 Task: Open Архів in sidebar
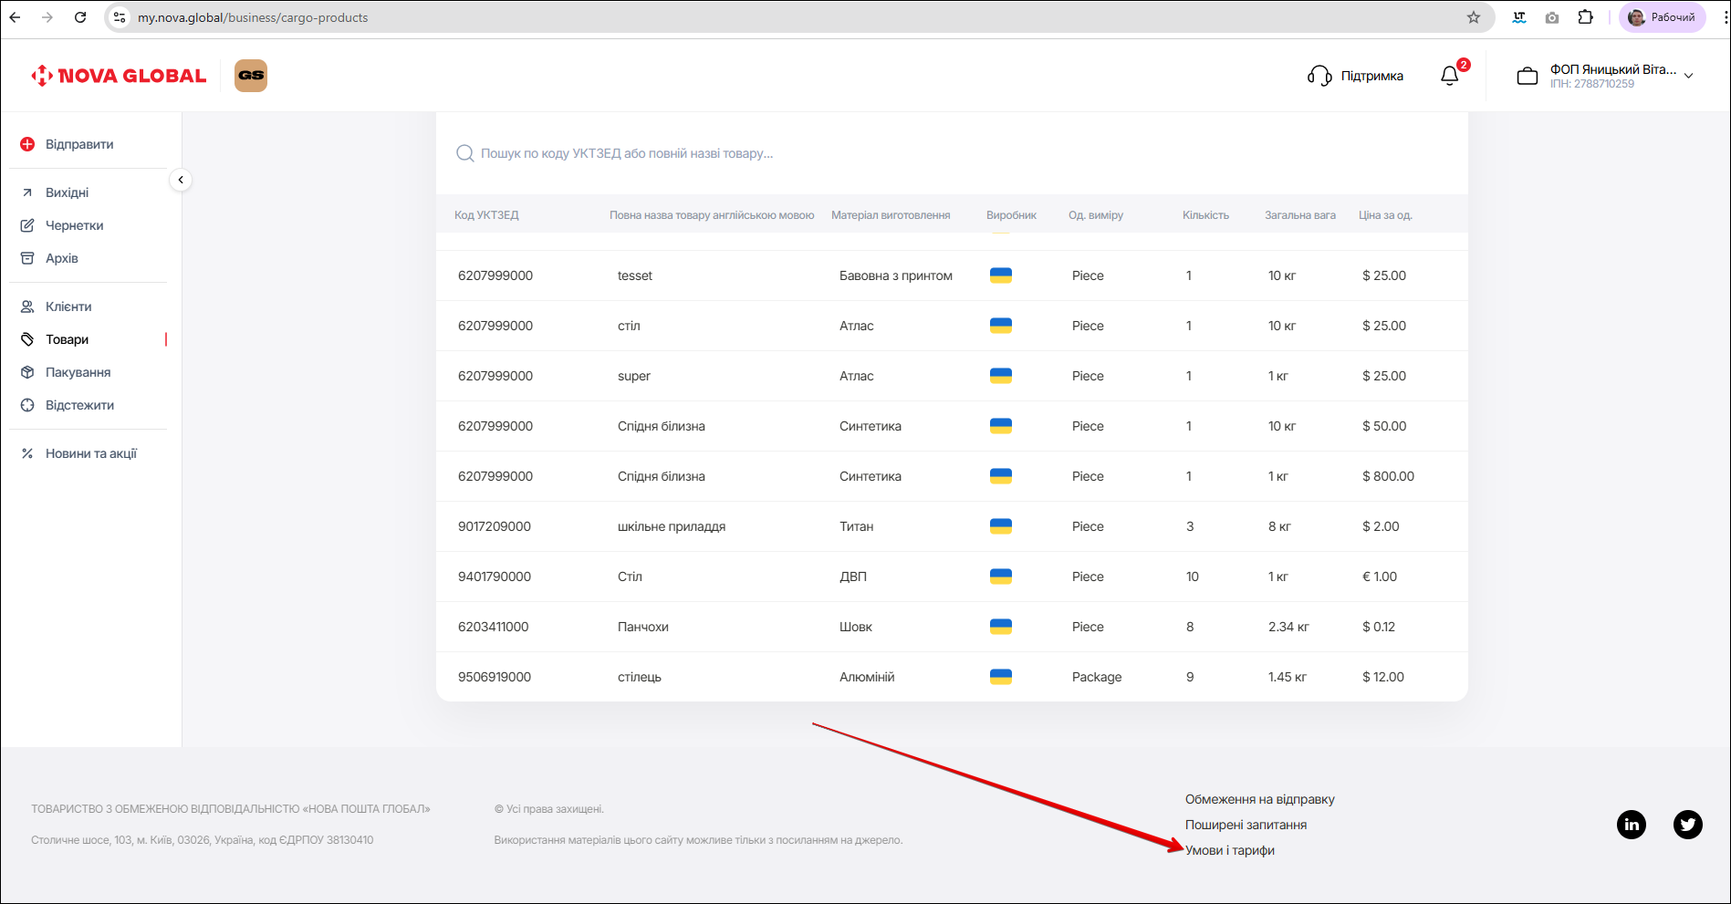[x=61, y=258]
